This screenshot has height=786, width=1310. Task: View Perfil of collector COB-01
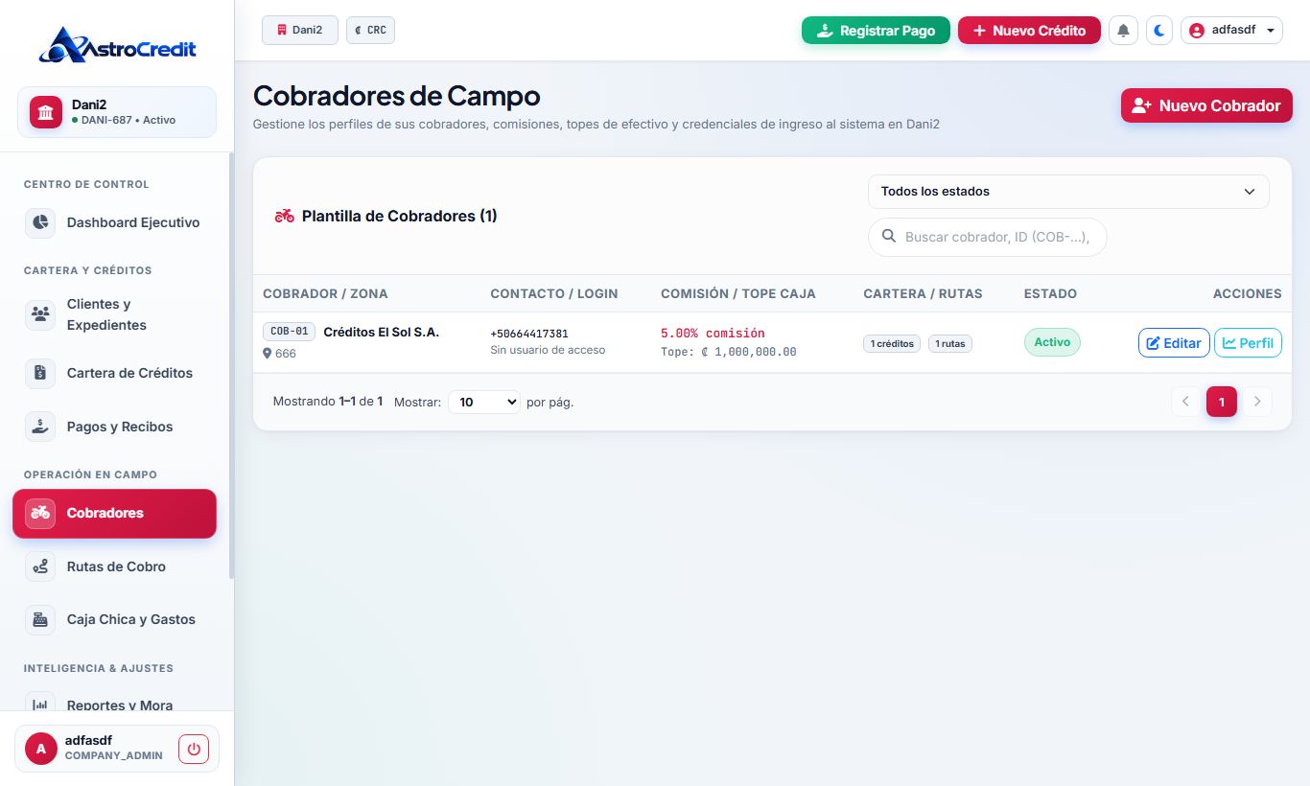coord(1248,343)
